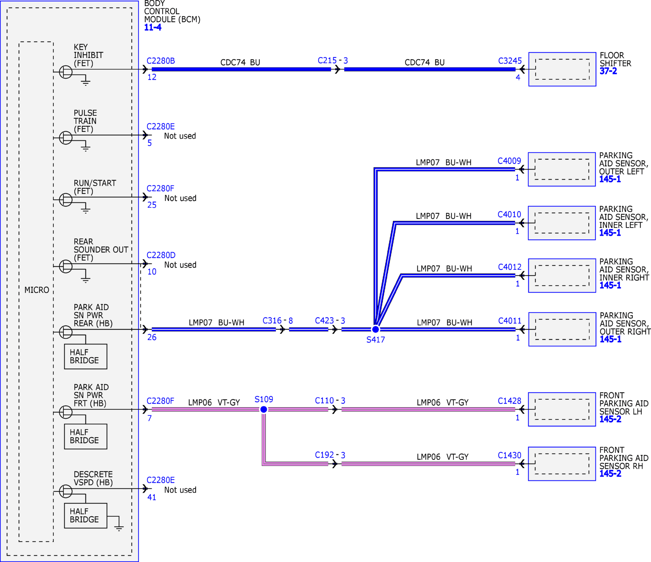Select the Pulse Train FET transistor symbol
Viewport: 651px width, 562px height.
66,138
